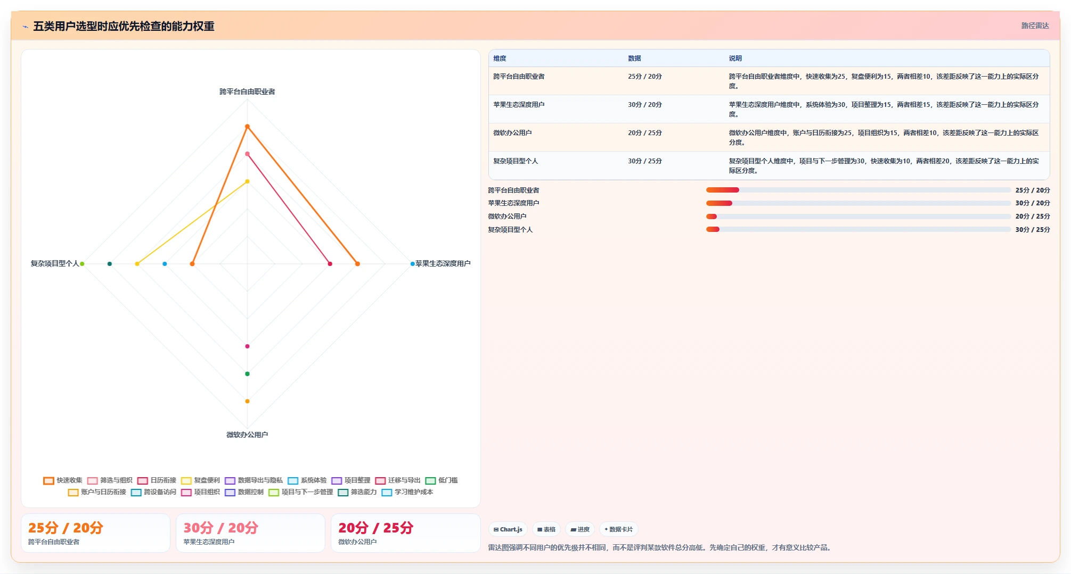
Task: Toggle the 迁移与导出 legend item
Action: pyautogui.click(x=398, y=480)
